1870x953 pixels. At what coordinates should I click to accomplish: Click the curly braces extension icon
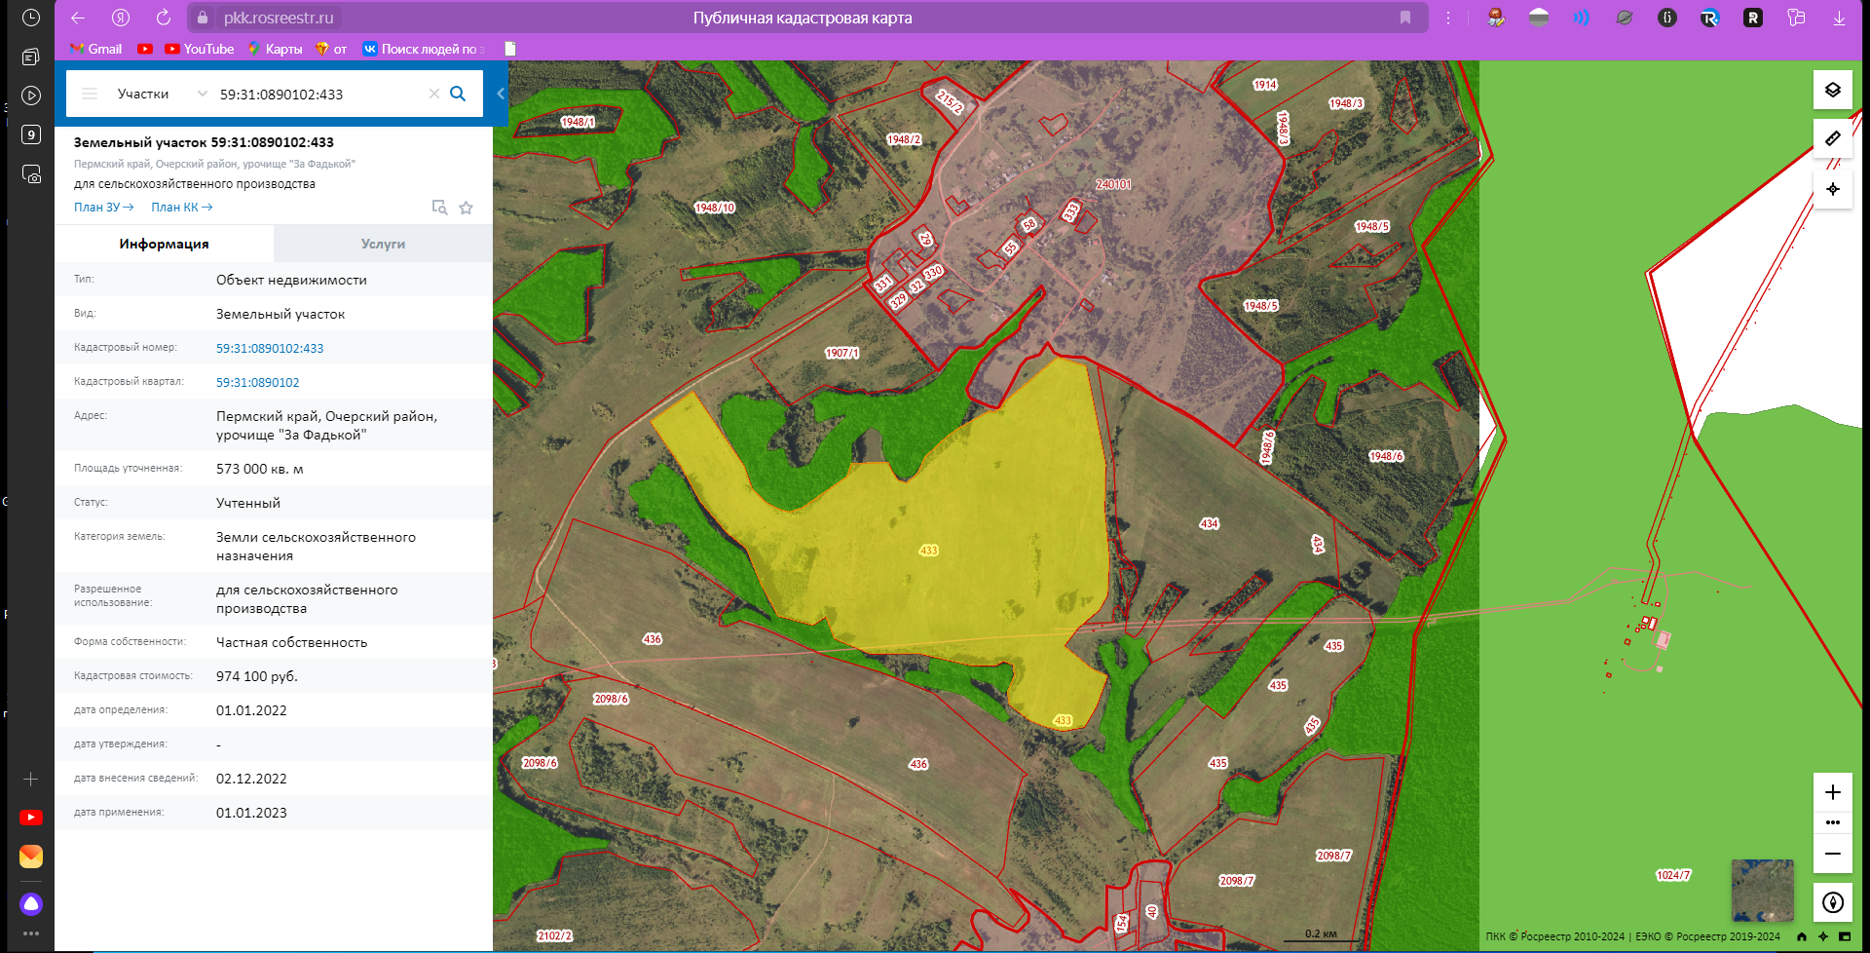pos(1667,18)
